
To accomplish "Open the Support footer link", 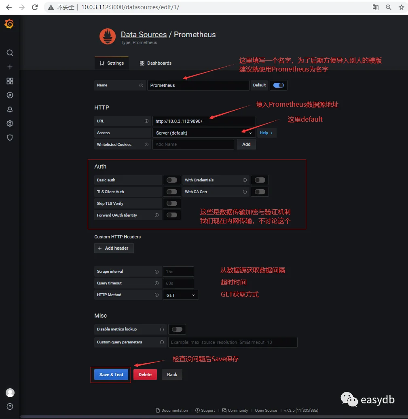I will 205,411.
